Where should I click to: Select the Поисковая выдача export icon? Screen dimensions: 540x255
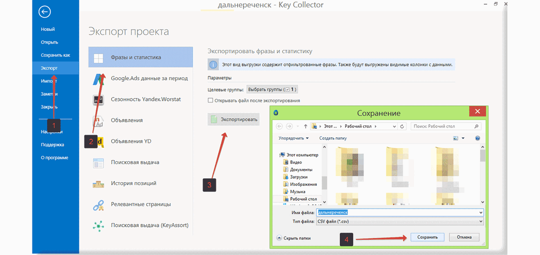(99, 163)
